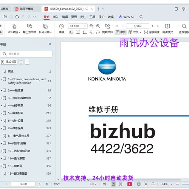The image size is (189, 189).
Task: Expand the 10—选购件和功能 bookmark
Action: [x=1, y=151]
